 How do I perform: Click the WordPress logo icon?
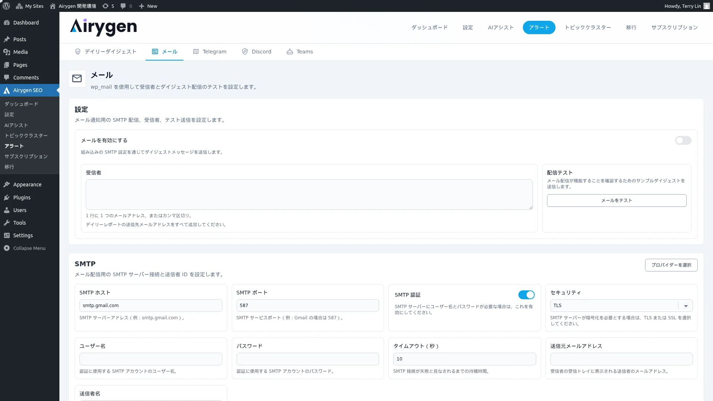point(6,6)
